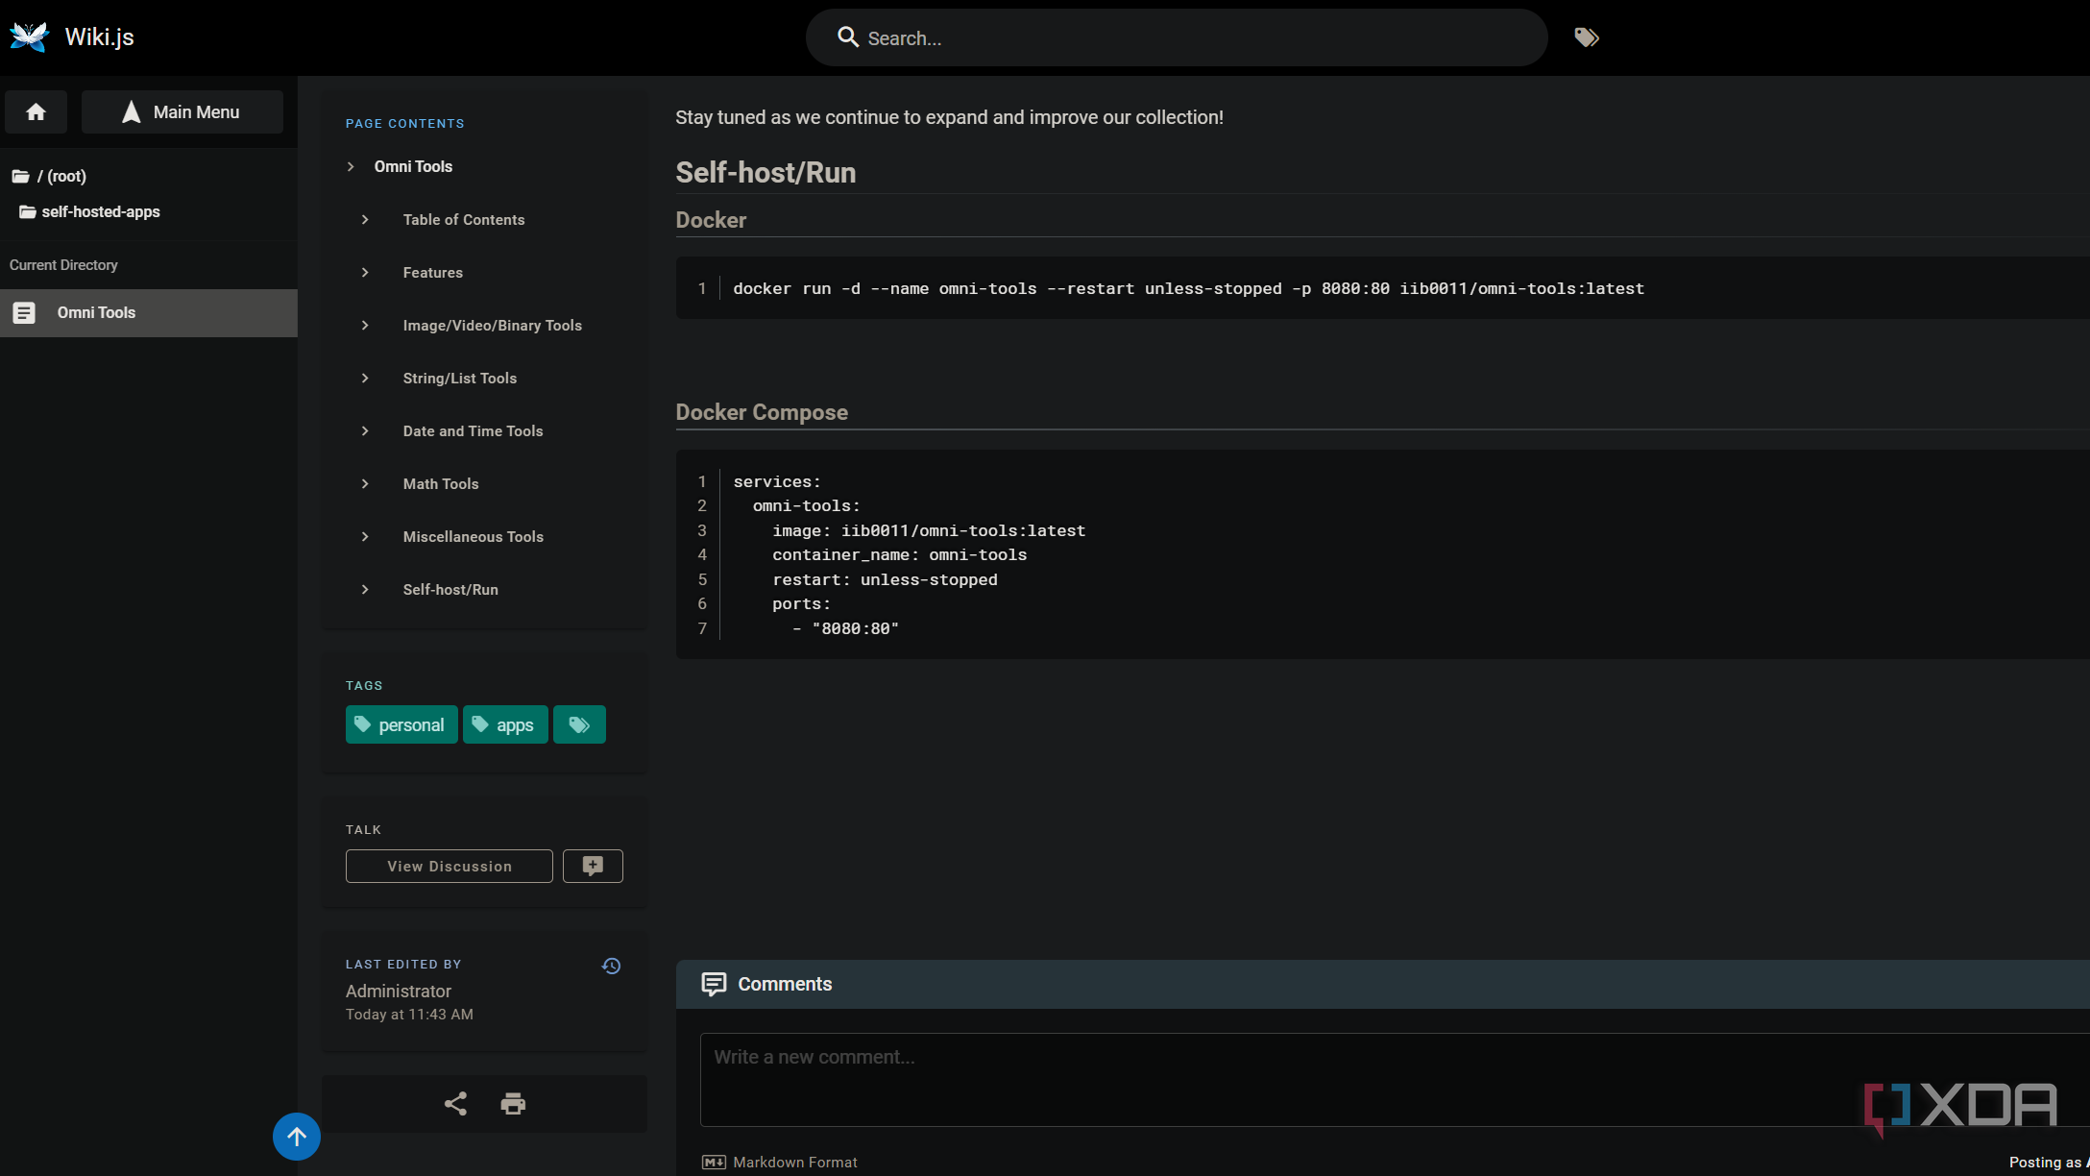This screenshot has width=2090, height=1176.
Task: Click View Discussion button
Action: (x=450, y=866)
